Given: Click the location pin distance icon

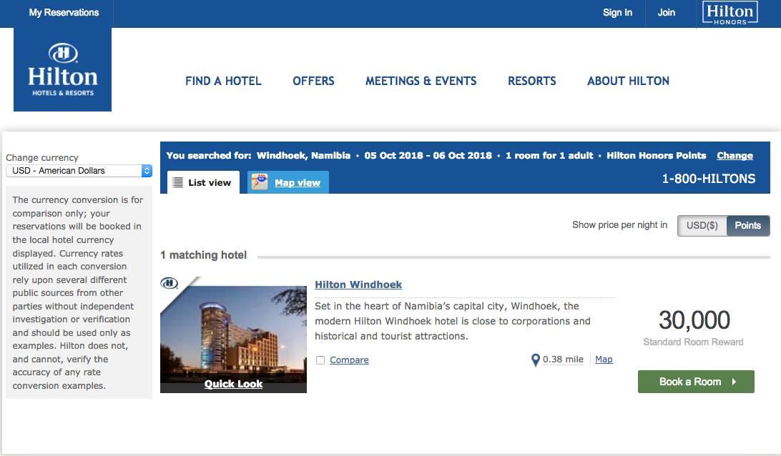Looking at the screenshot, I should point(536,360).
